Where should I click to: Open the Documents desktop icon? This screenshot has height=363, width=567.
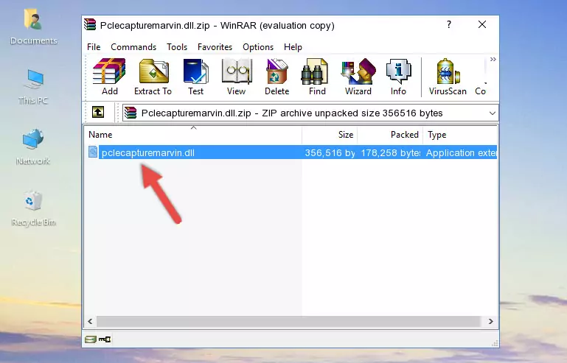[33, 27]
